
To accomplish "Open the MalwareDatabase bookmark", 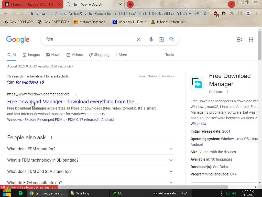I will tap(91, 22).
